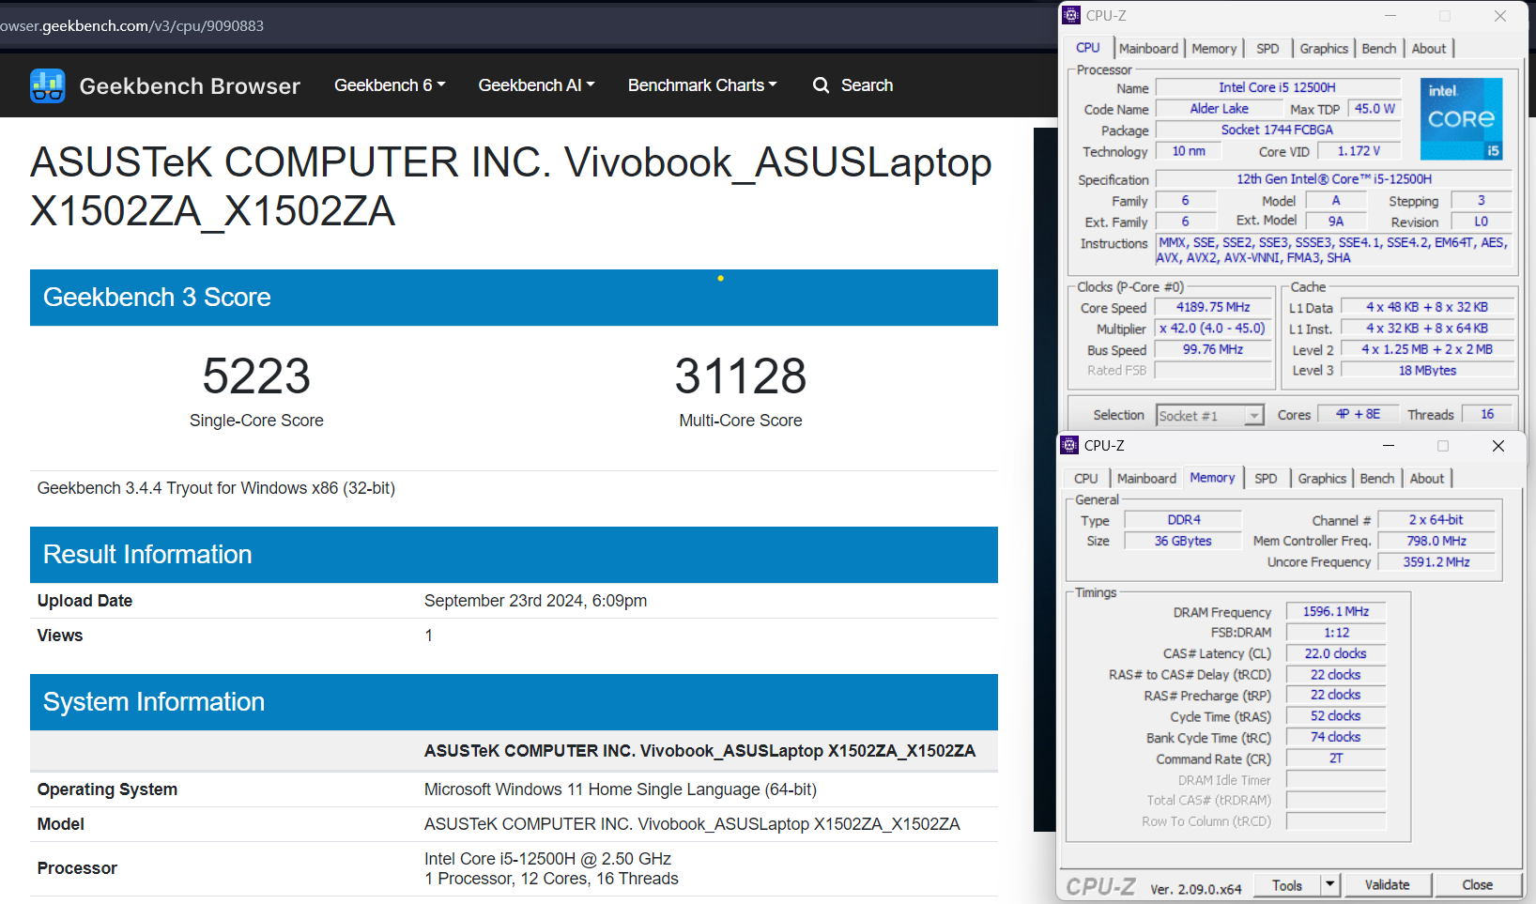
Task: Click the Geekbench Browser logo icon
Action: click(x=48, y=85)
